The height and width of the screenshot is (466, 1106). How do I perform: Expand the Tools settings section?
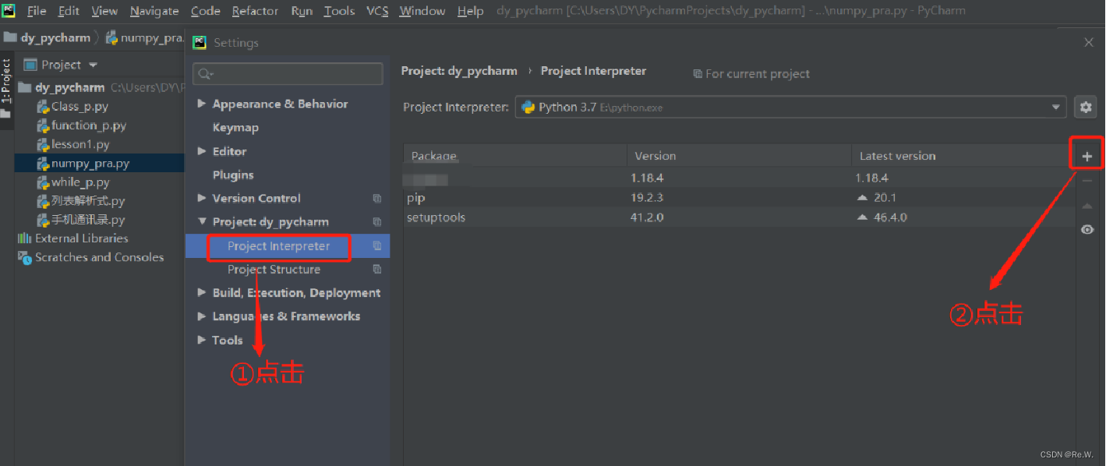[x=202, y=340]
